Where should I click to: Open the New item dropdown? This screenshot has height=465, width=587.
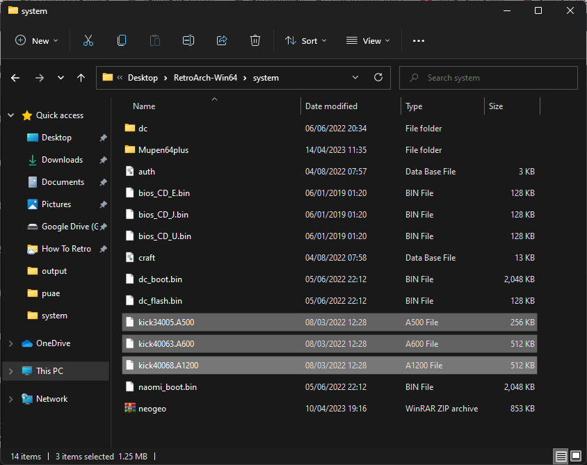[x=37, y=40]
